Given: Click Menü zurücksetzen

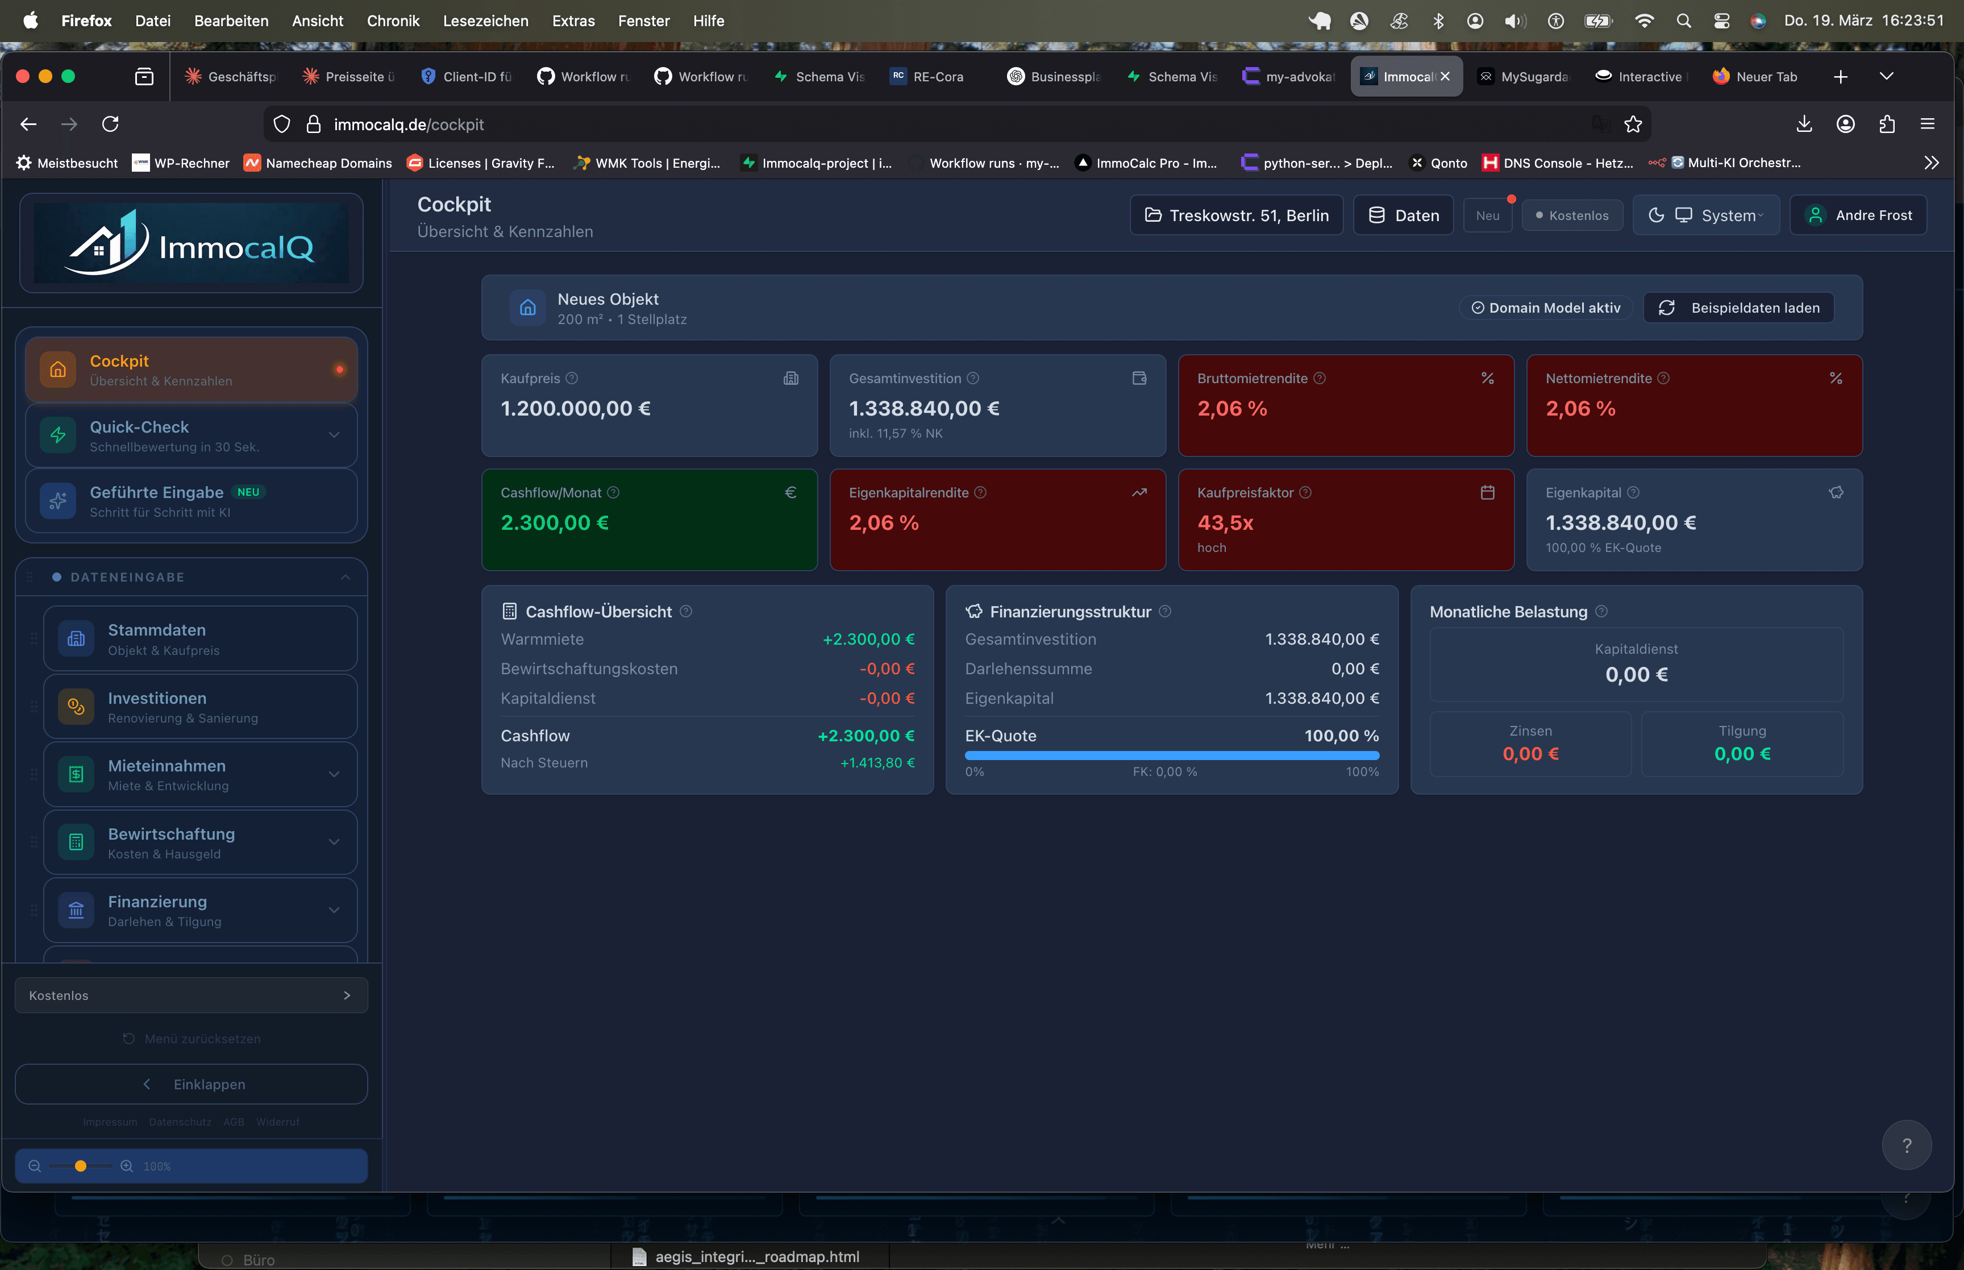Looking at the screenshot, I should (191, 1039).
